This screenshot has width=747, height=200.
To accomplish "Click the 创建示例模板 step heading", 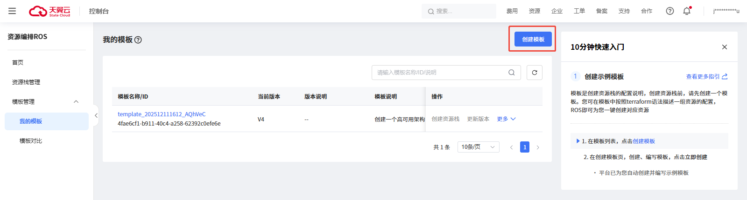I will [604, 77].
